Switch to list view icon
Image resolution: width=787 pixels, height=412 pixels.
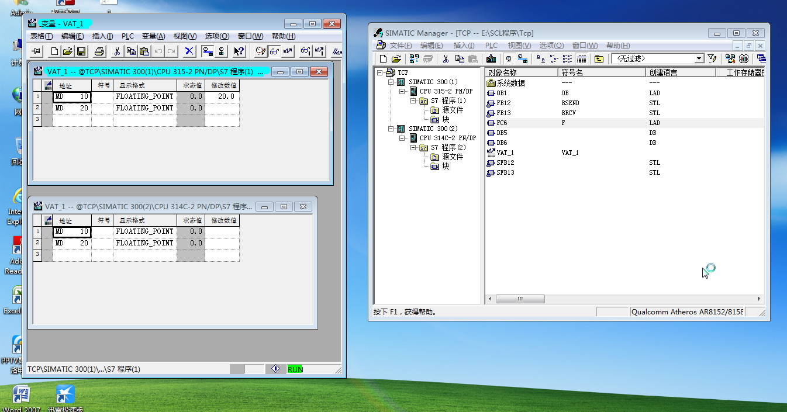(x=567, y=58)
